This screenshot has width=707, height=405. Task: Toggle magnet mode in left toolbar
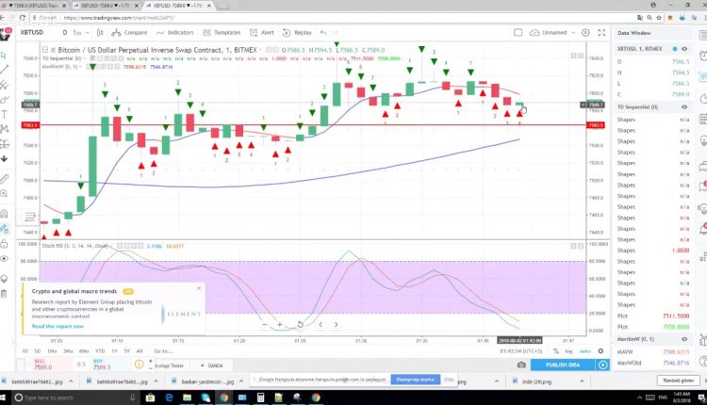[x=4, y=214]
